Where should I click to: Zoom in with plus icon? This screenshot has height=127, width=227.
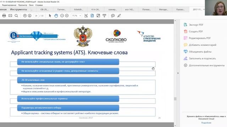tap(67, 16)
